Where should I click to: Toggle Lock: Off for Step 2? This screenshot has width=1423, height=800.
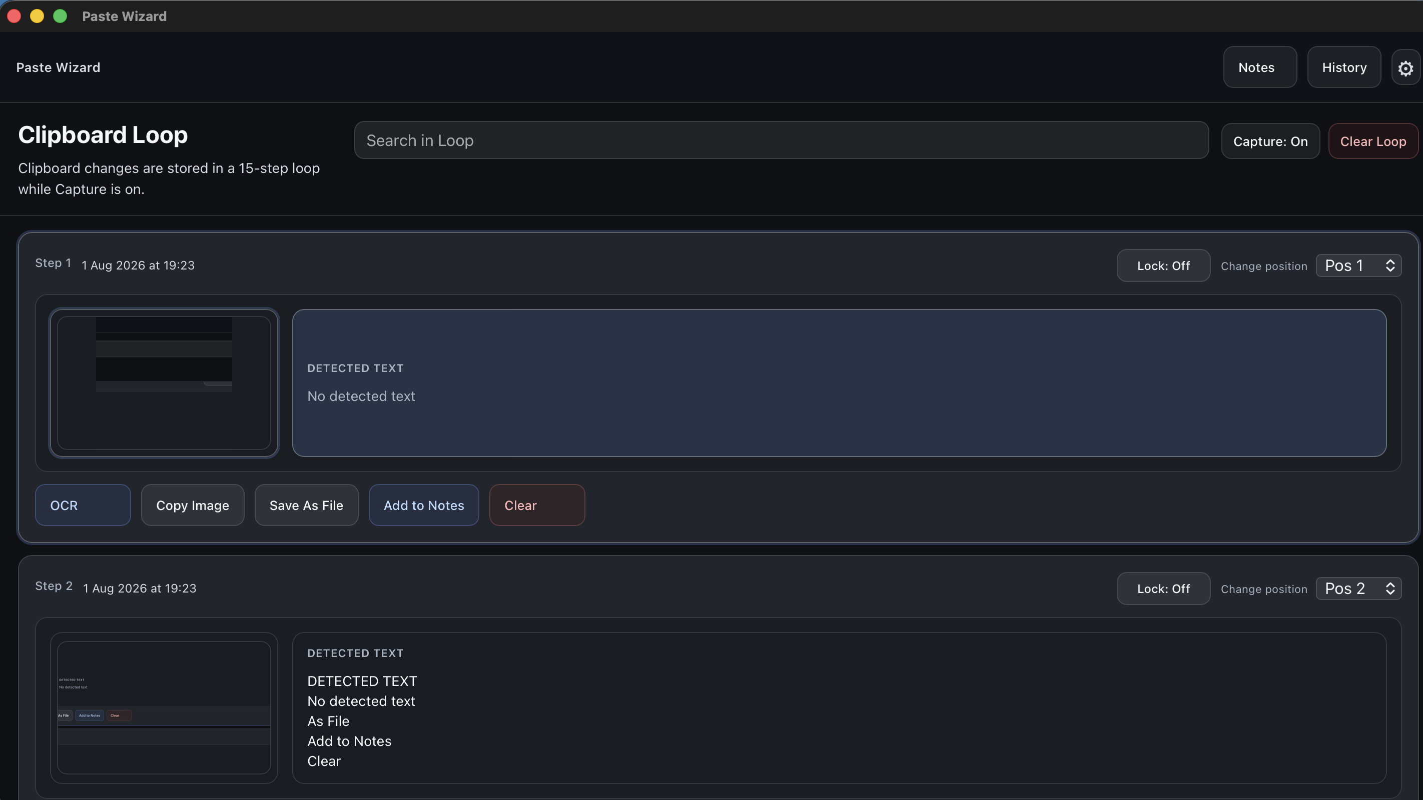pyautogui.click(x=1163, y=588)
